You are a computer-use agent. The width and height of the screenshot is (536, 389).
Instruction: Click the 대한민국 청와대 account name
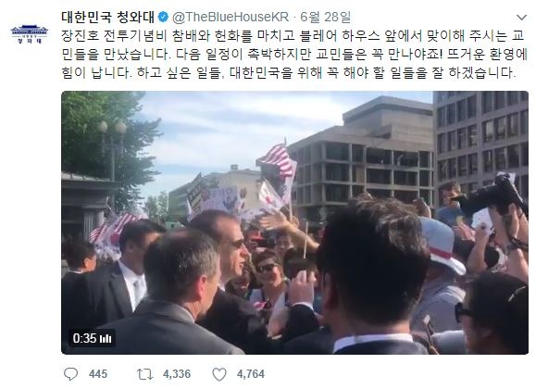[x=108, y=17]
